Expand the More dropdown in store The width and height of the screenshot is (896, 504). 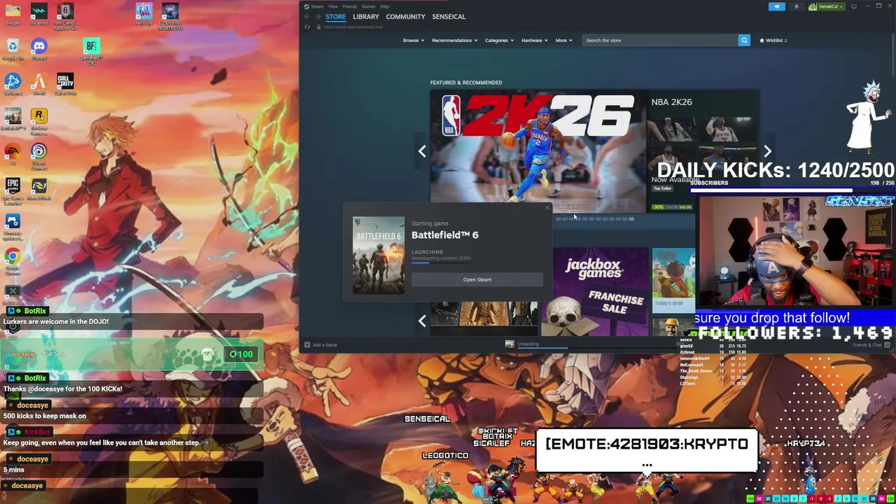click(x=563, y=40)
